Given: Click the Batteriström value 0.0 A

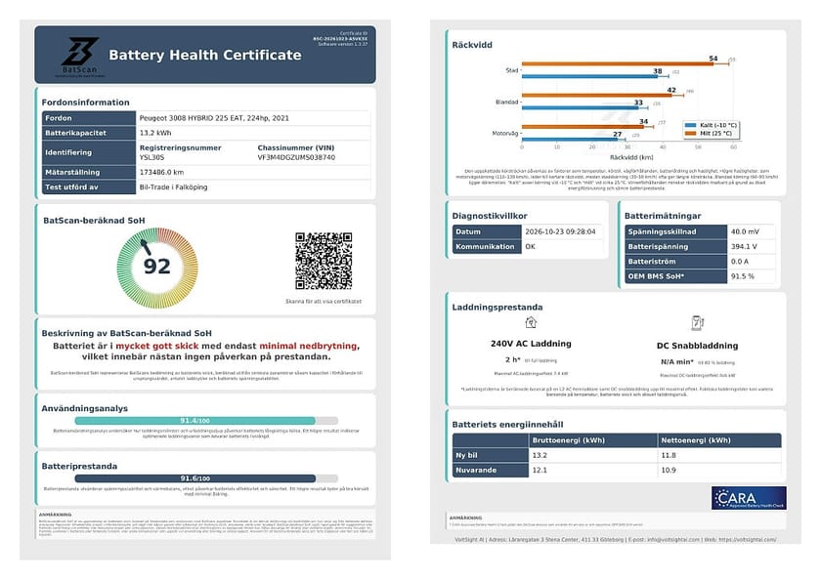Looking at the screenshot, I should point(740,262).
